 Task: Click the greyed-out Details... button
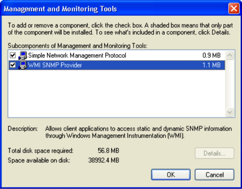pos(214,153)
